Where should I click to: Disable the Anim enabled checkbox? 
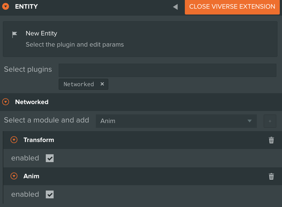50,194
